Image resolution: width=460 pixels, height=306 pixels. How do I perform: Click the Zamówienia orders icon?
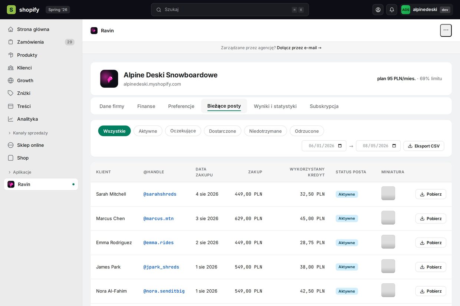pyautogui.click(x=11, y=42)
